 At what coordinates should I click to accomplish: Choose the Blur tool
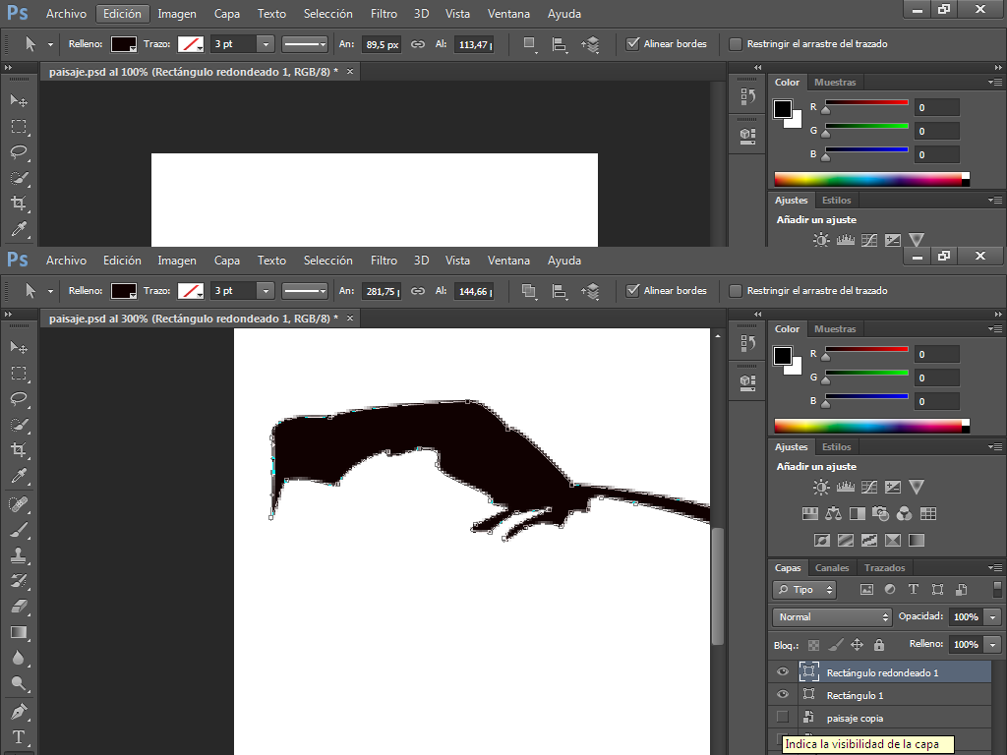(x=19, y=658)
